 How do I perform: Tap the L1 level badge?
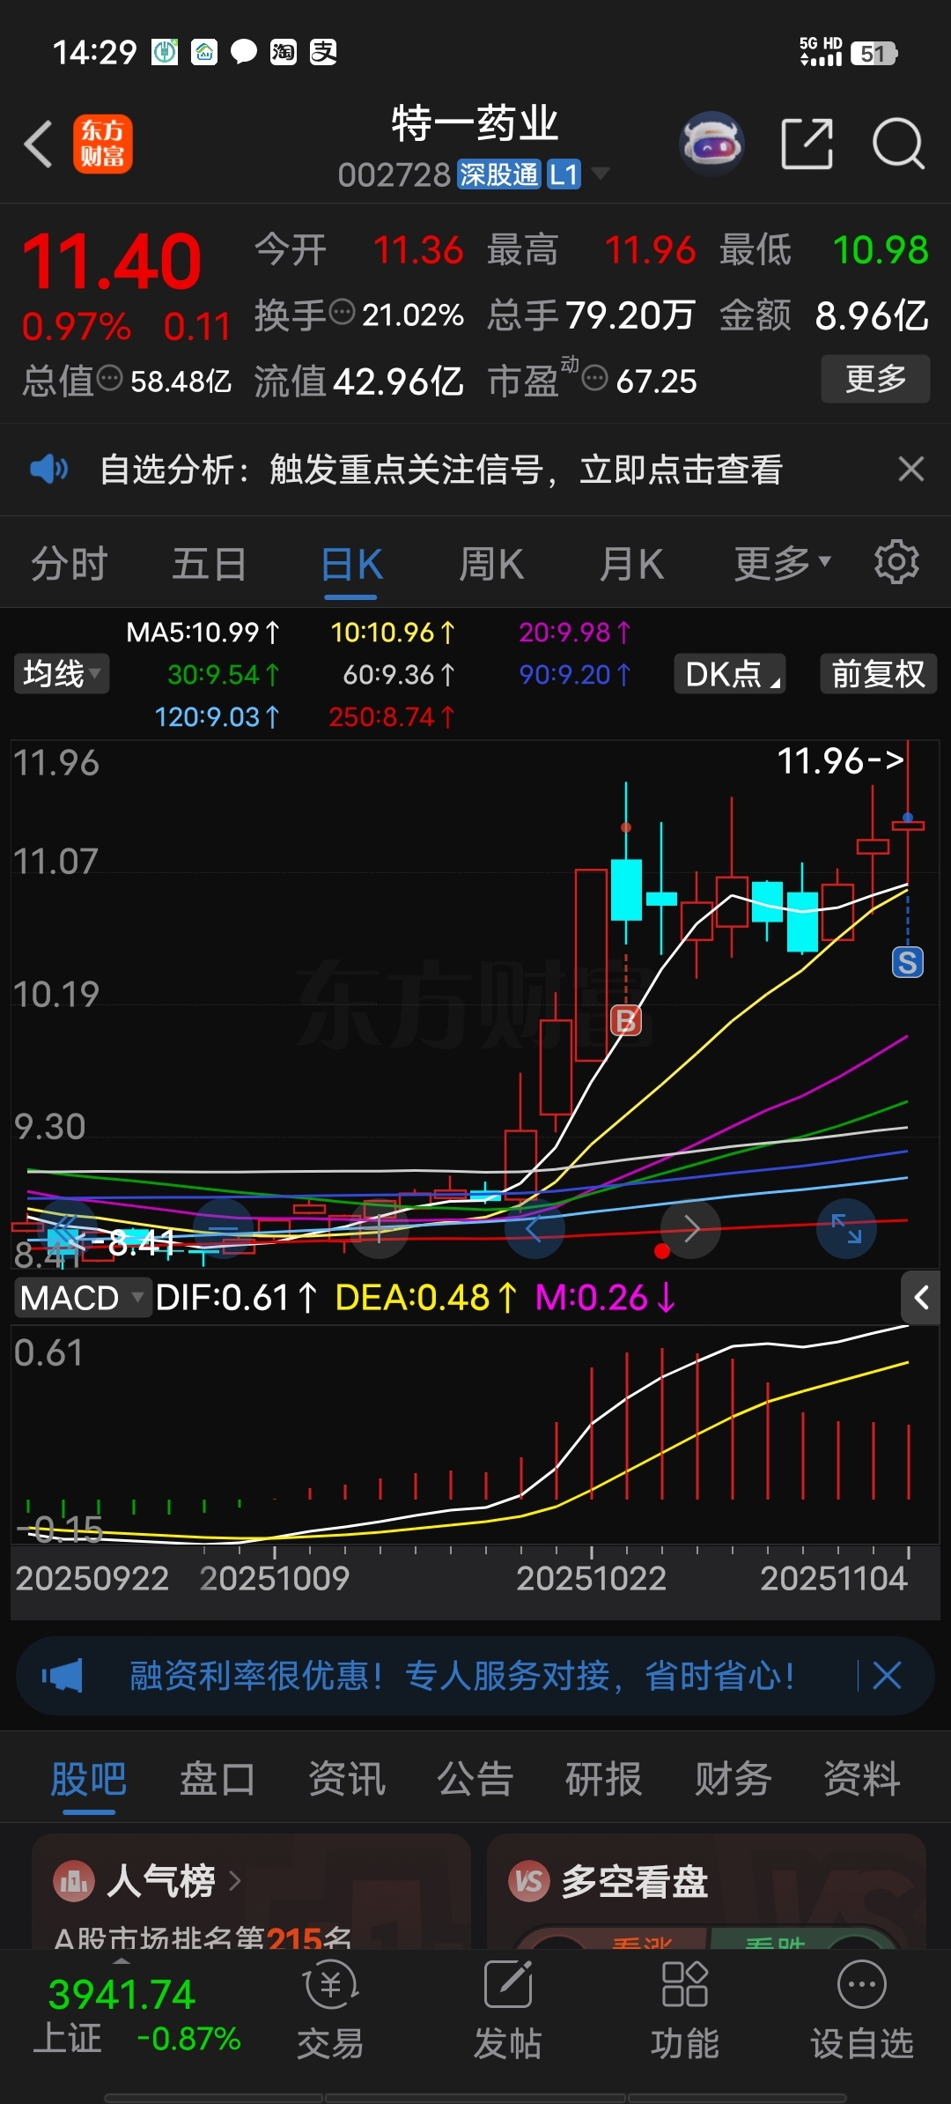564,174
